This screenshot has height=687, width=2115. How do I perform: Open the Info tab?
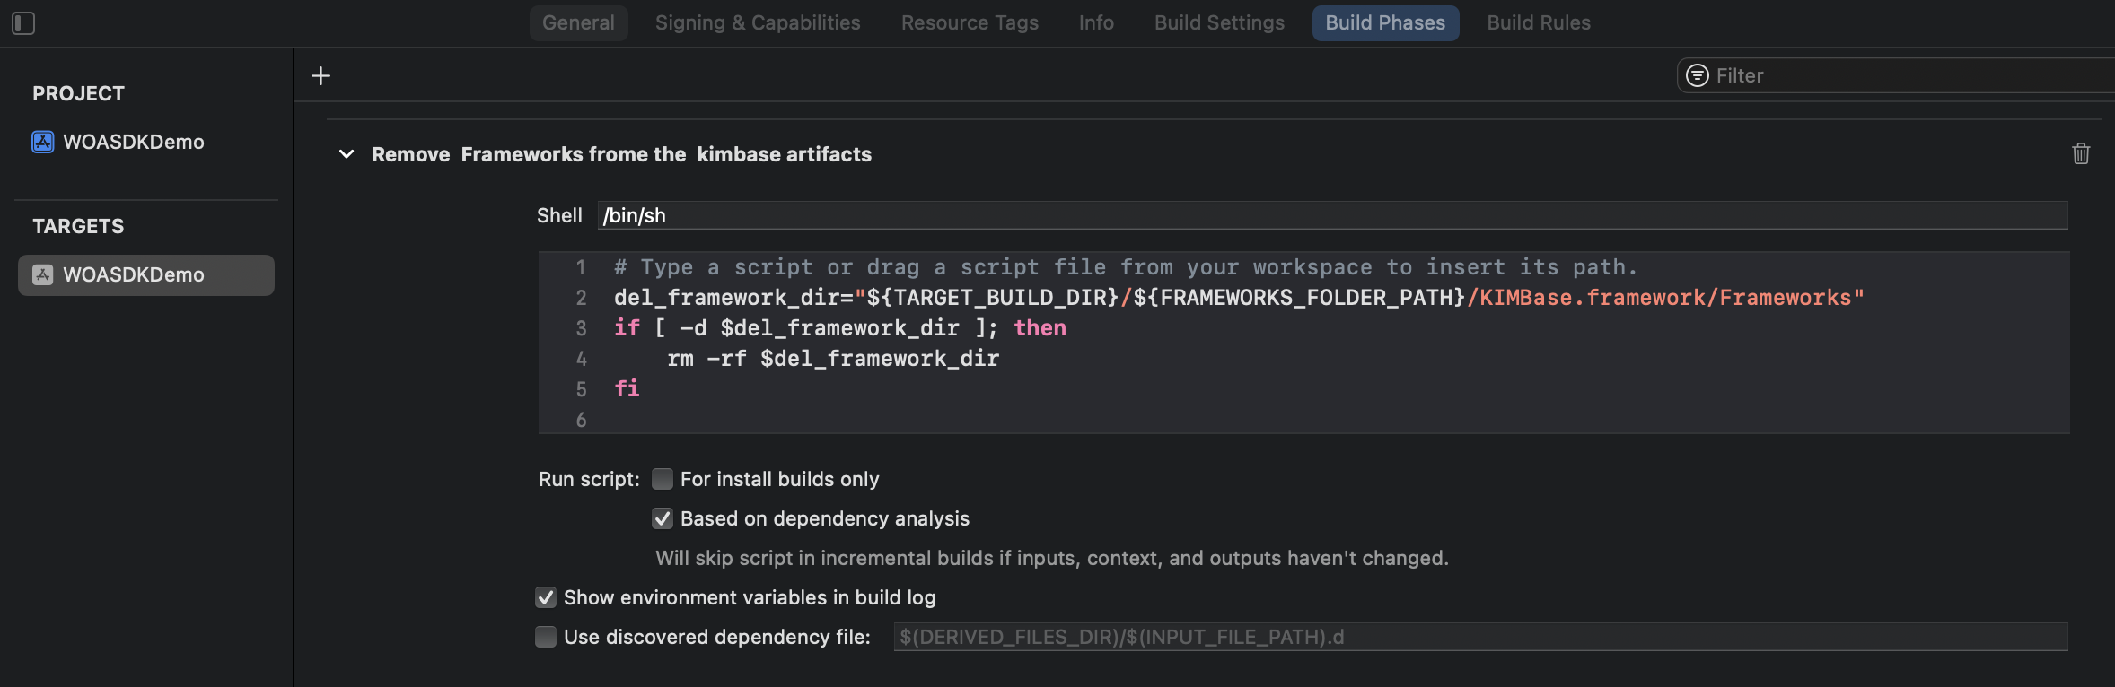(1096, 23)
